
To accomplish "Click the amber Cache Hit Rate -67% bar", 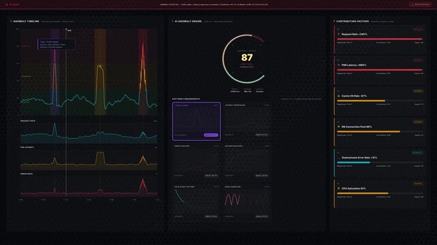I will tap(361, 101).
